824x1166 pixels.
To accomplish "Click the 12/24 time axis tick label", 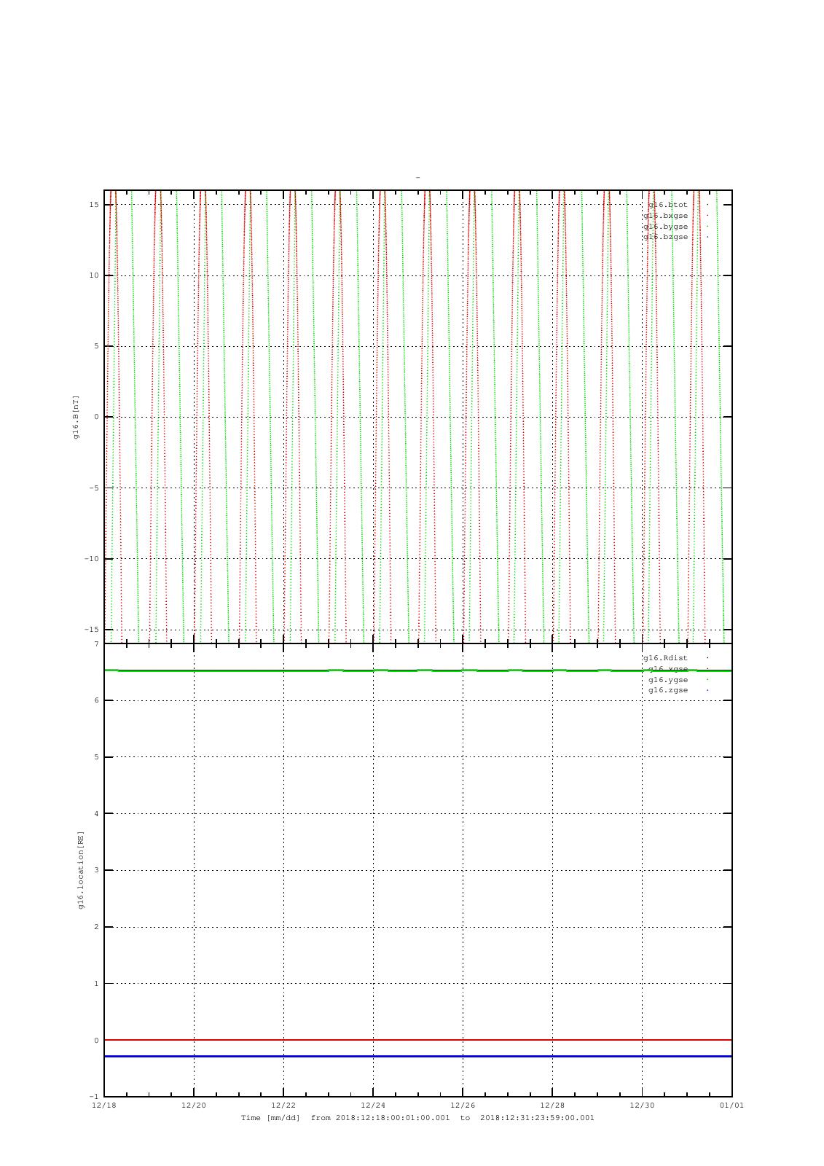I will coord(373,1105).
